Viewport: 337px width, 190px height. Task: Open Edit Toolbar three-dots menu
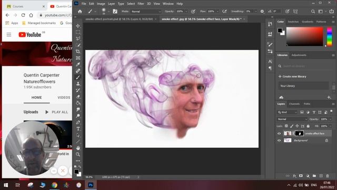tap(78, 161)
